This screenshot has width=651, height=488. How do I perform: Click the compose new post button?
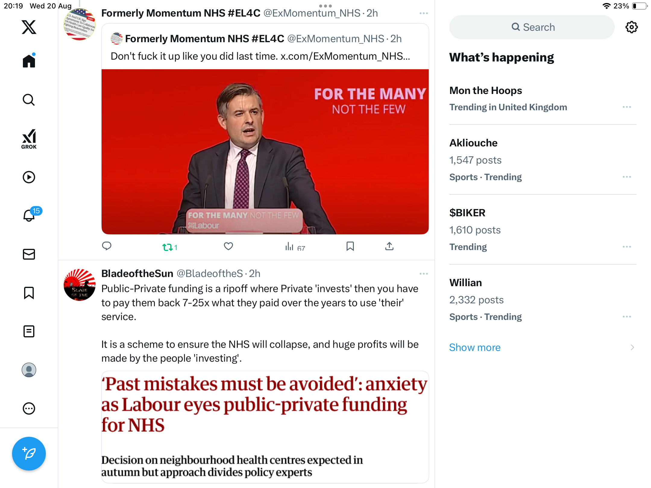tap(29, 453)
